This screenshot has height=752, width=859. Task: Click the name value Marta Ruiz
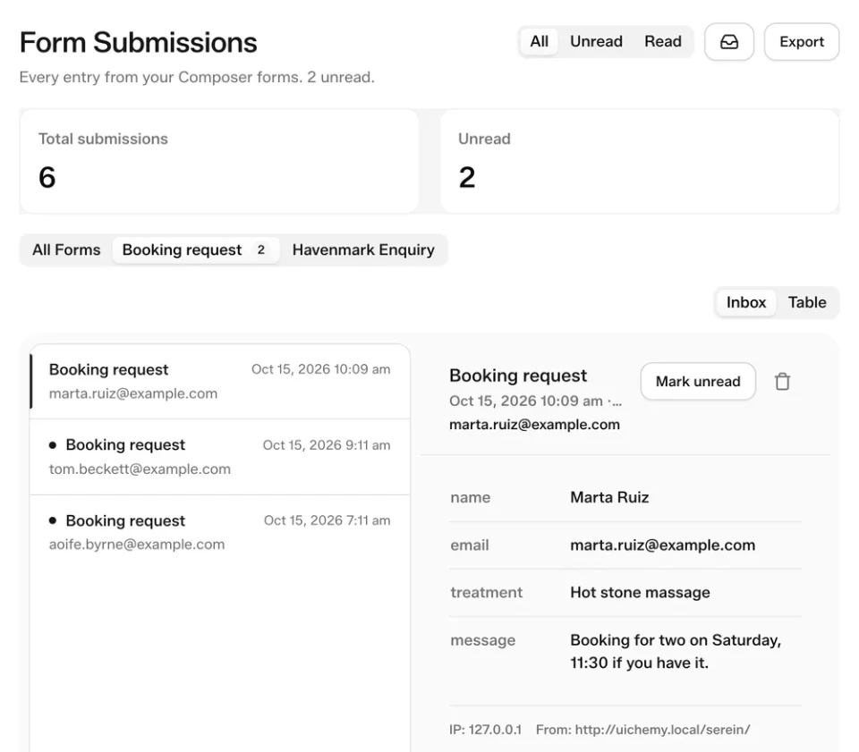coord(609,497)
